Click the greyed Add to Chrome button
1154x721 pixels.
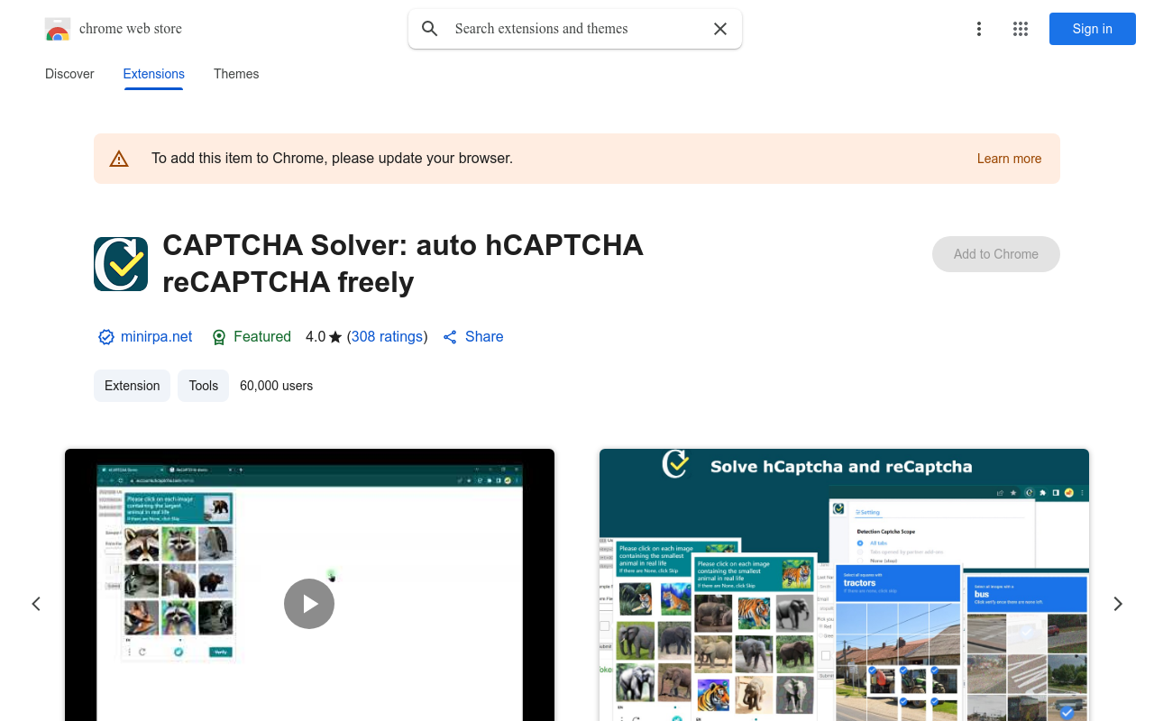pyautogui.click(x=996, y=254)
